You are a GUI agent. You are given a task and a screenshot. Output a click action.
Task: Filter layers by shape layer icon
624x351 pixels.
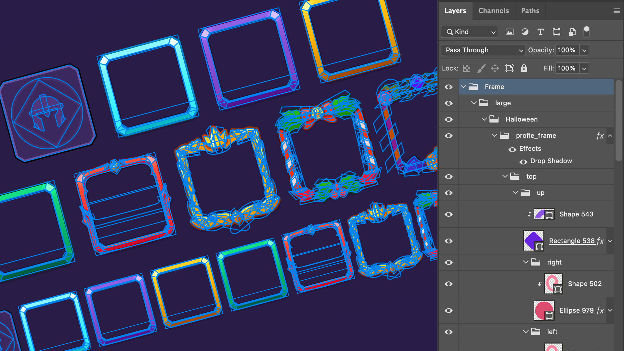(556, 32)
